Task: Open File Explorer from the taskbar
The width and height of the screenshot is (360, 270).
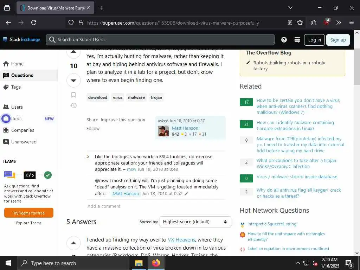Action: pyautogui.click(x=139, y=263)
